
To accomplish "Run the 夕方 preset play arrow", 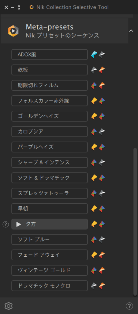I will pos(19,224).
